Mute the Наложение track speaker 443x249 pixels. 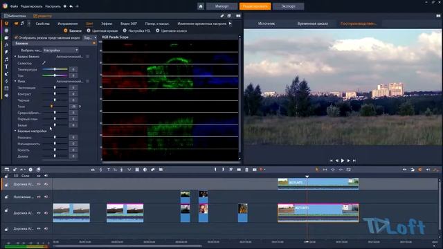click(x=46, y=196)
